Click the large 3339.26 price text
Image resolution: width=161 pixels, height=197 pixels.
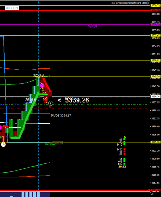pos(77,100)
